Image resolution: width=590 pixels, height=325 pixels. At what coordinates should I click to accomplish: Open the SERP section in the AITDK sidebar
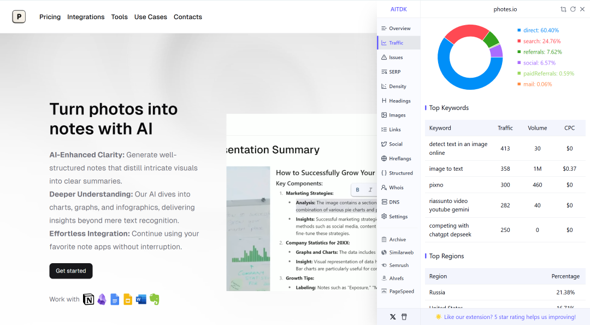pos(398,72)
